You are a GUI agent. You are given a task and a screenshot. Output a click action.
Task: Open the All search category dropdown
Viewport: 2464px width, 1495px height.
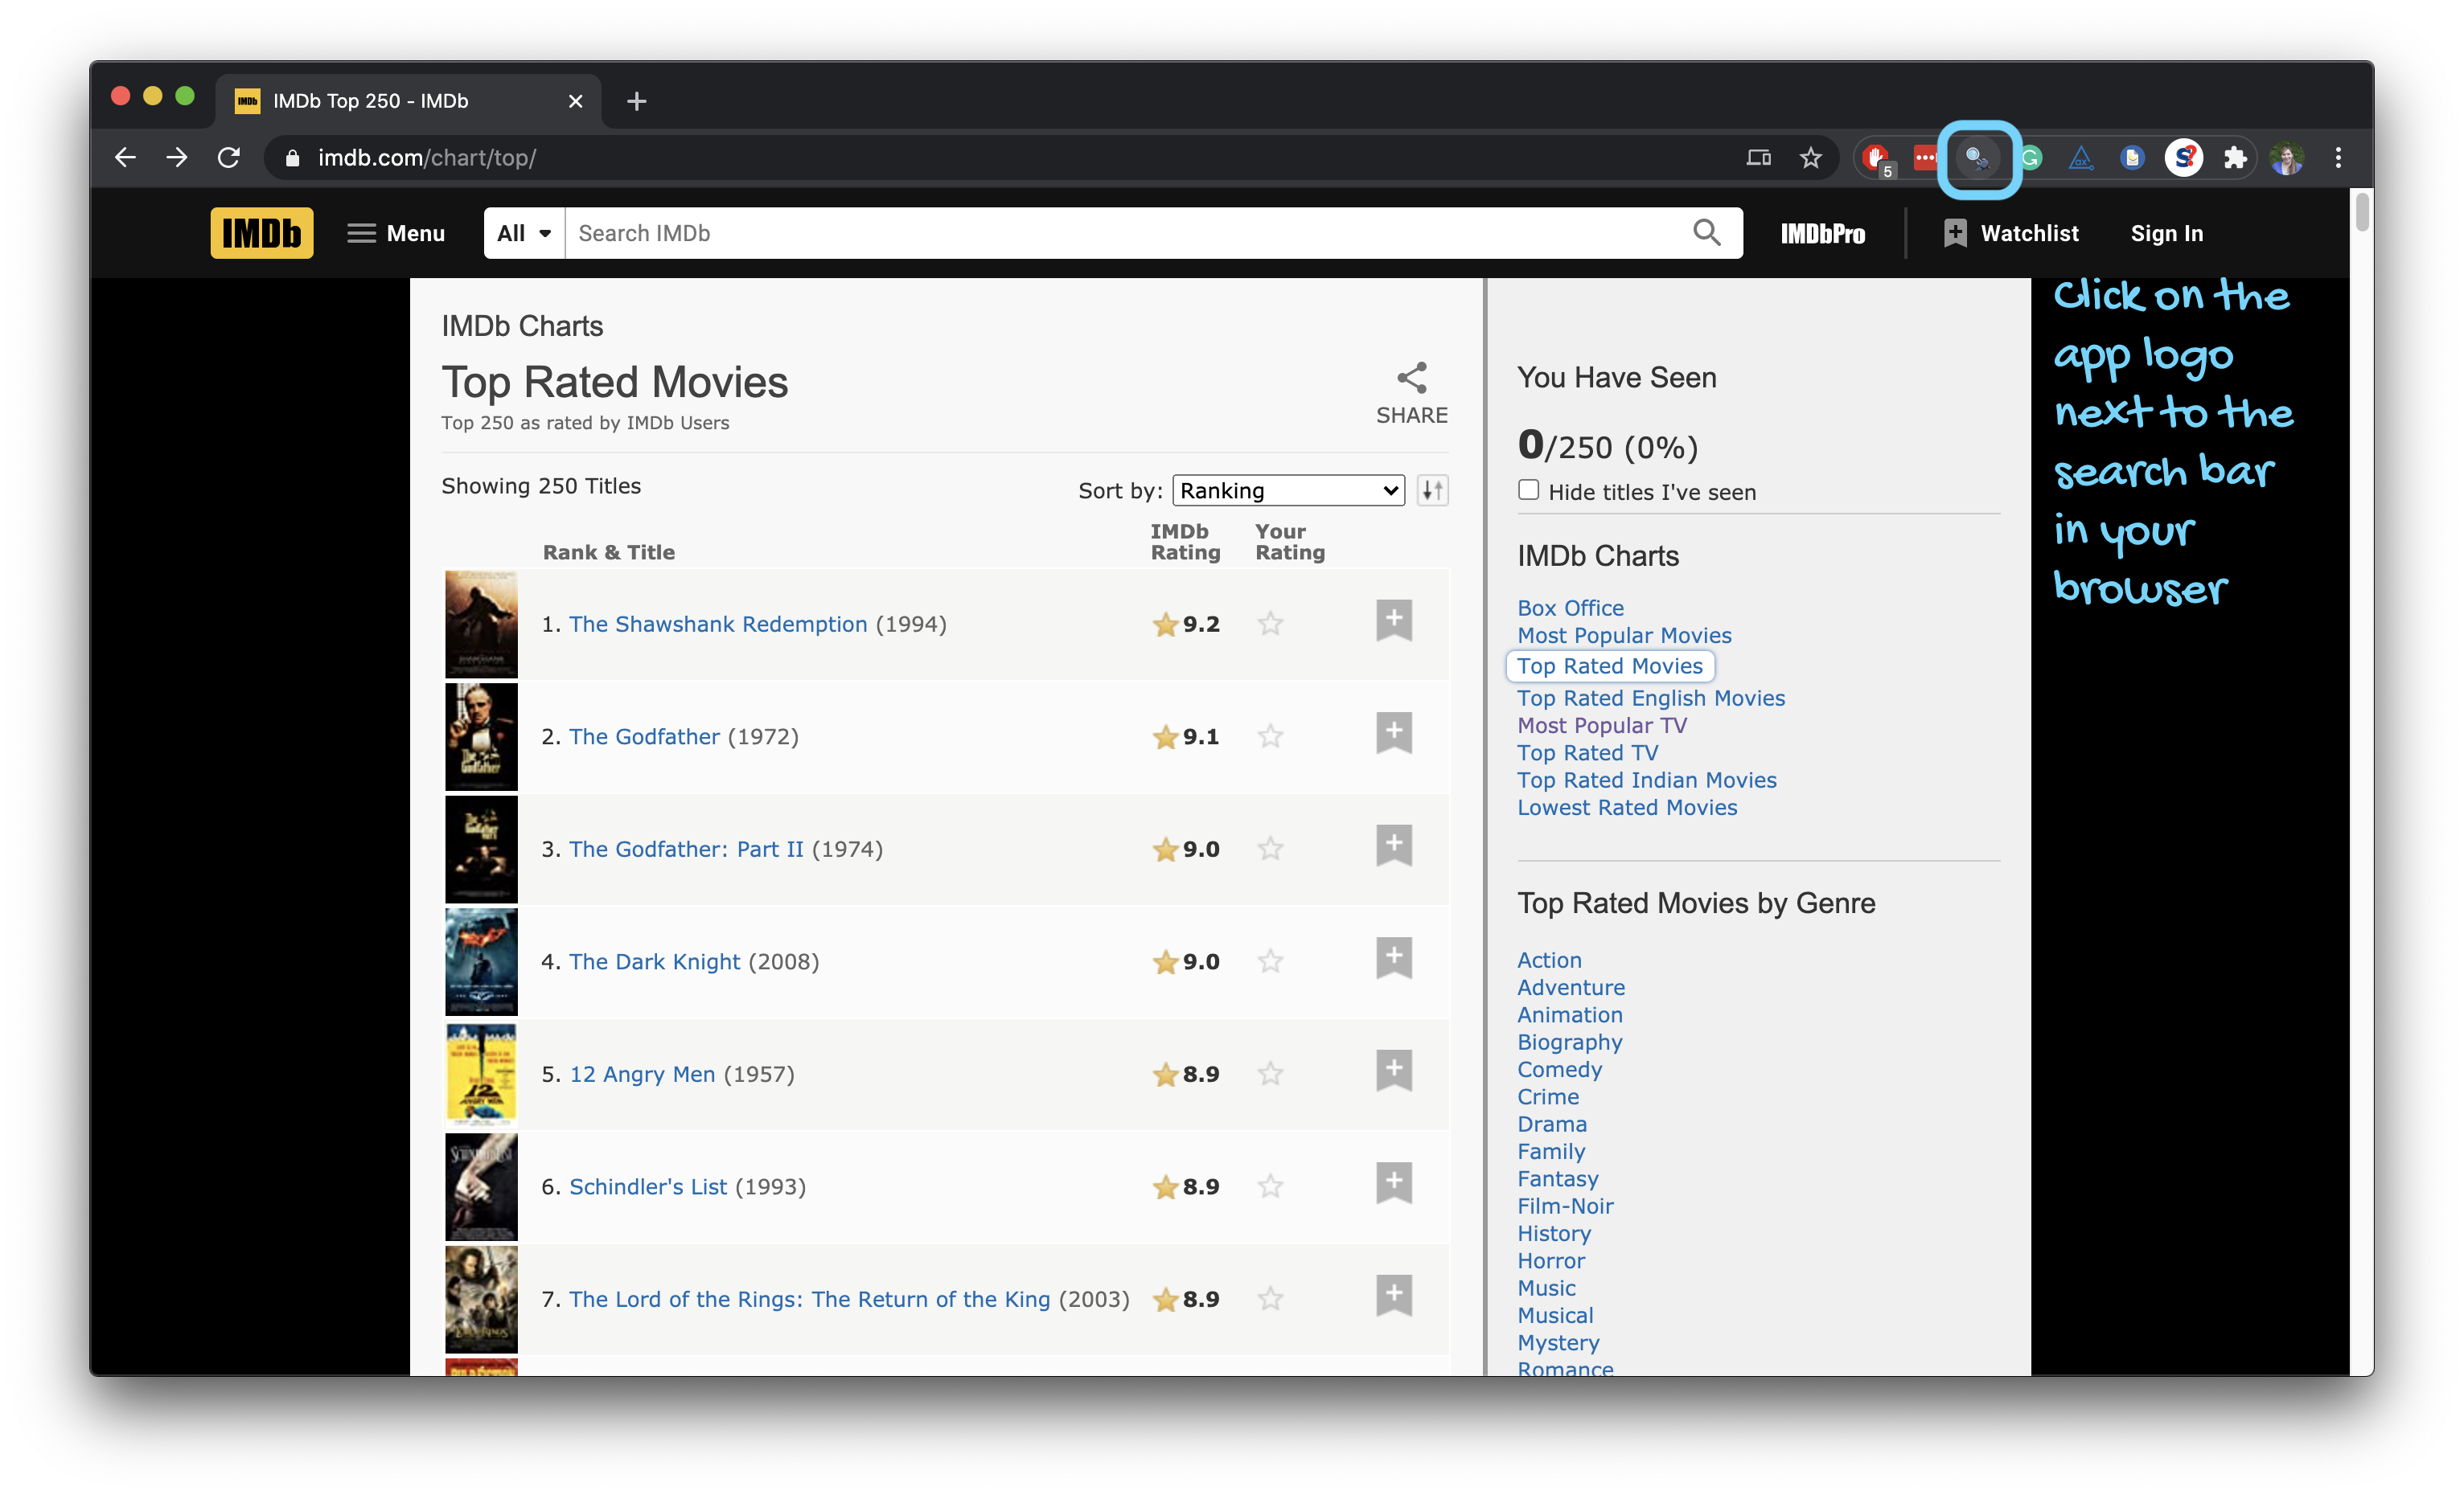(524, 233)
